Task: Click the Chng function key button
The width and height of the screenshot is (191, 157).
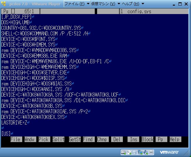Action: tap(103, 139)
